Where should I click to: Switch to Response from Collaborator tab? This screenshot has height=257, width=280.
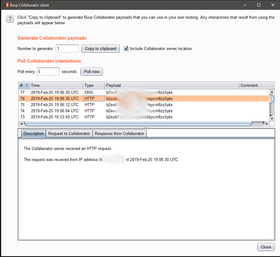coord(119,134)
